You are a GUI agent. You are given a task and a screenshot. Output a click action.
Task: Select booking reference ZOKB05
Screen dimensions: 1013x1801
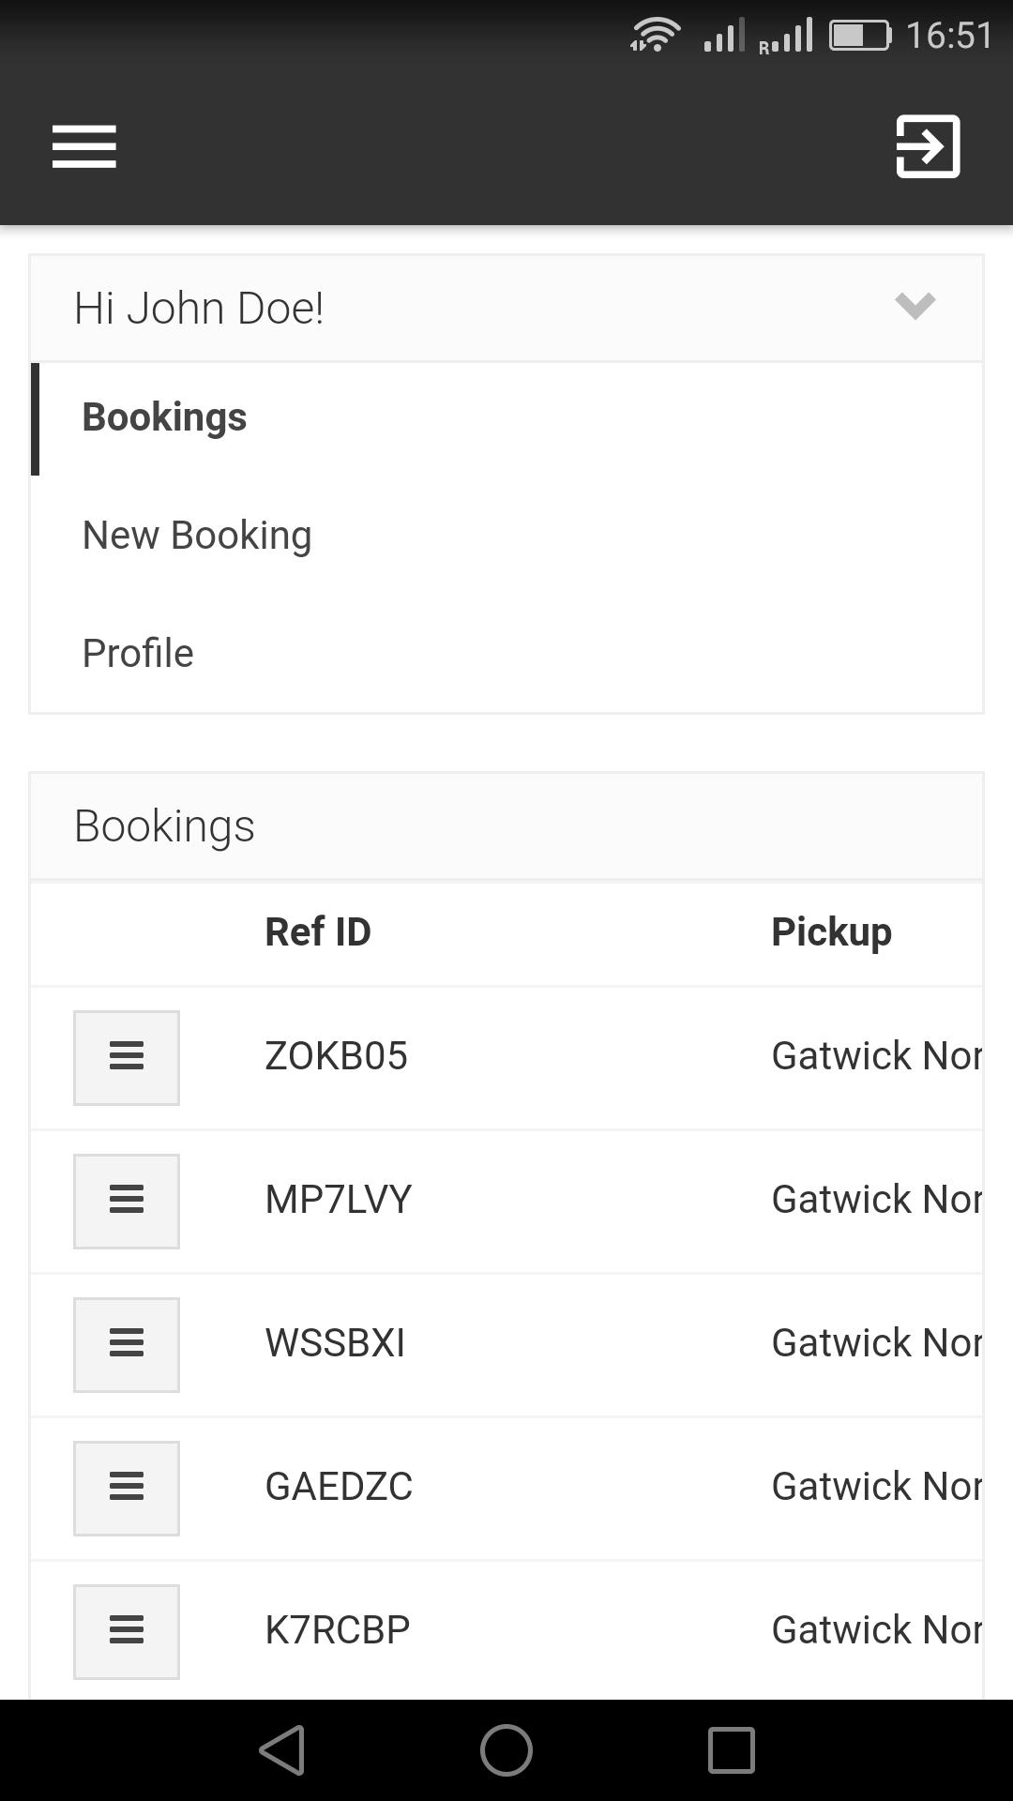tap(336, 1056)
